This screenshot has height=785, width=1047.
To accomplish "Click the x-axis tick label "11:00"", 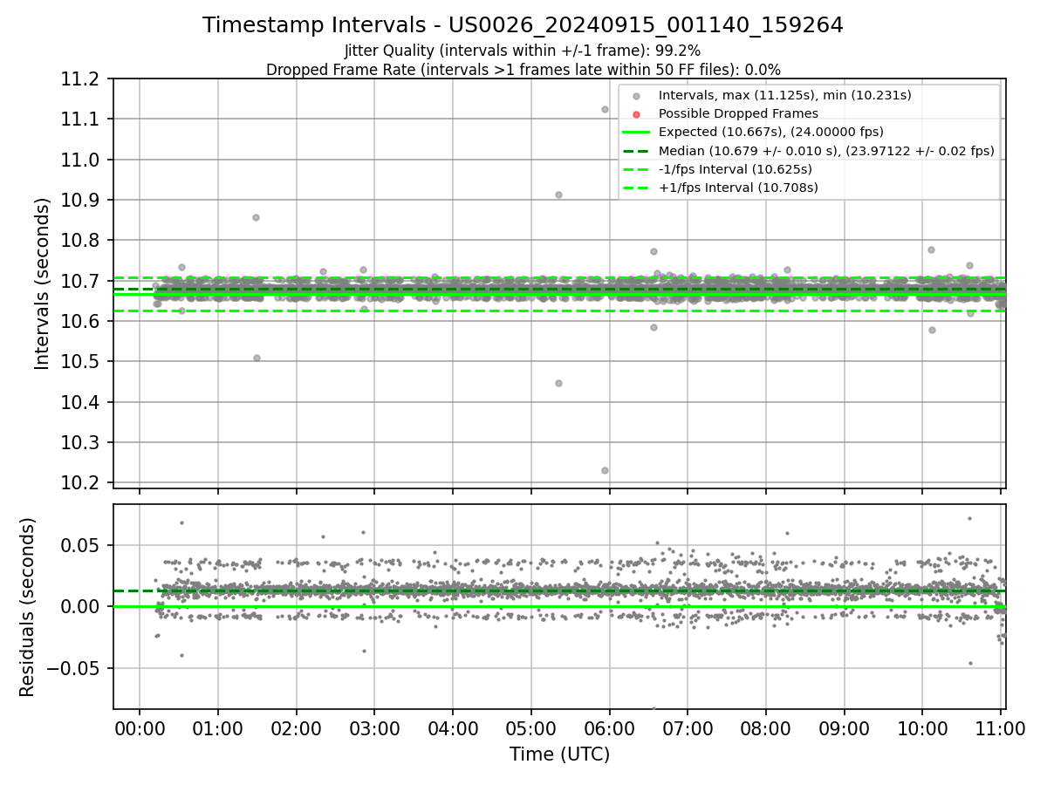I will point(1000,728).
